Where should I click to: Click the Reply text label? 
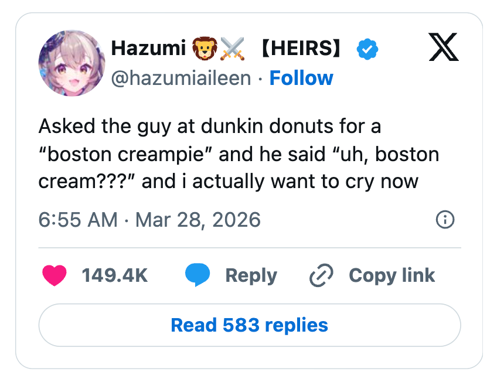point(250,275)
